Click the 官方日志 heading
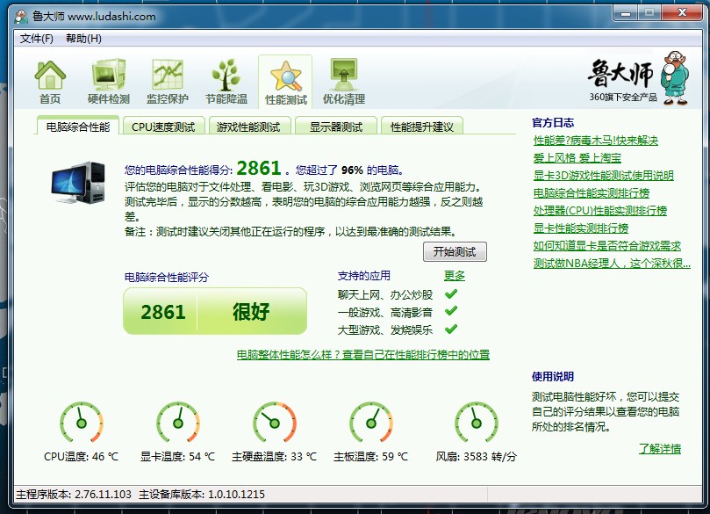 click(x=553, y=123)
